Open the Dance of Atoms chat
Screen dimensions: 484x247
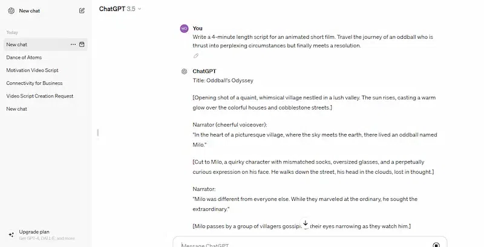[24, 58]
